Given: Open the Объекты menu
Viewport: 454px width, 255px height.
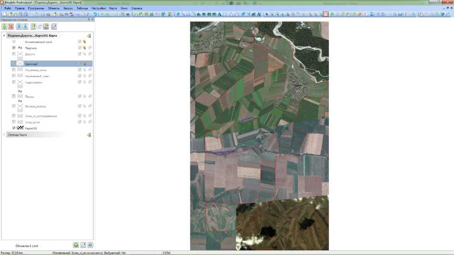Looking at the screenshot, I should pos(54,8).
